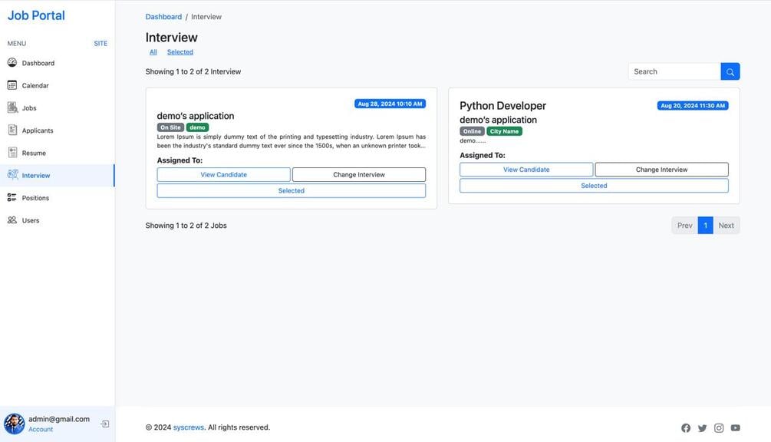This screenshot has width=771, height=442.
Task: Click the Positions list icon in sidebar
Action: click(12, 198)
